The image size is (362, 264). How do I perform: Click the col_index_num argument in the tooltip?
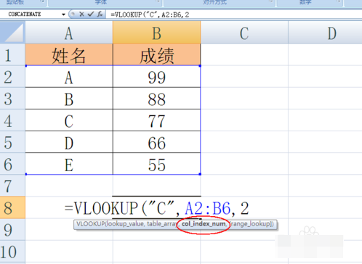(204, 224)
